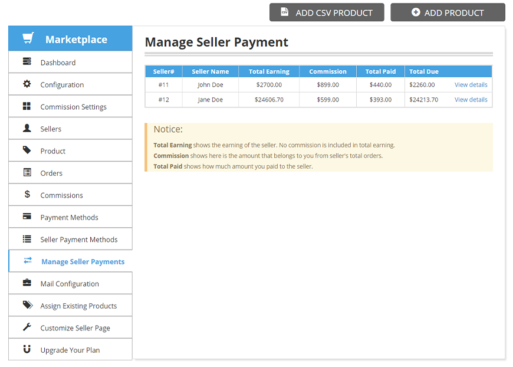Click the $24606.70 total earning cell

pos(269,100)
